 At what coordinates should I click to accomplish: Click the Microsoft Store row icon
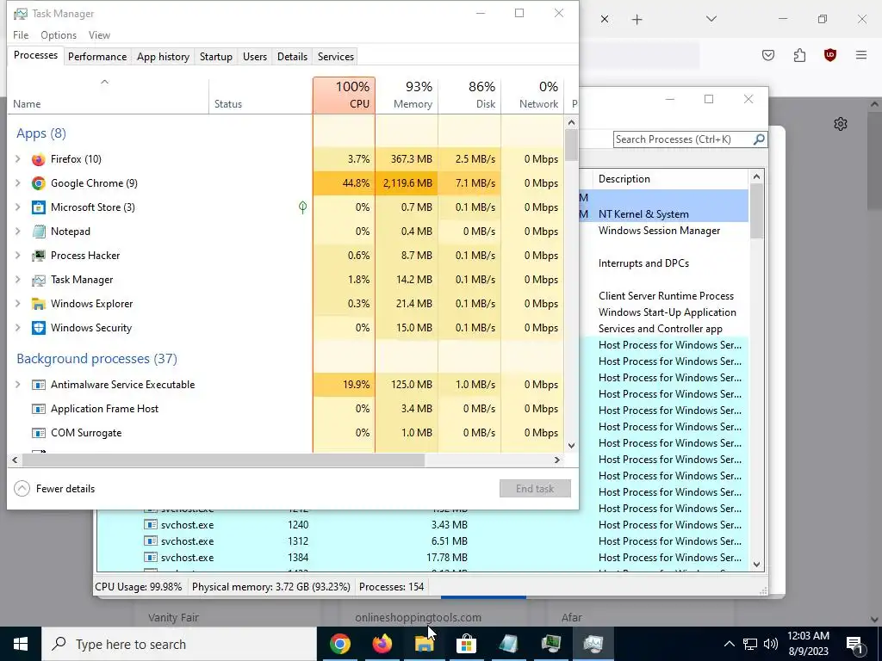[x=38, y=207]
